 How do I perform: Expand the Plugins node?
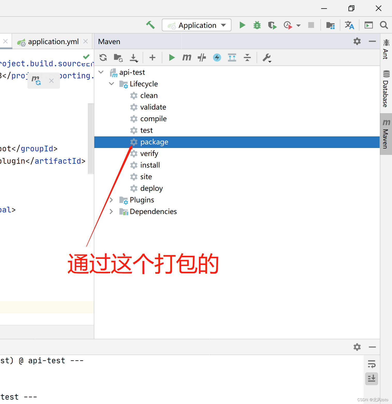point(111,200)
